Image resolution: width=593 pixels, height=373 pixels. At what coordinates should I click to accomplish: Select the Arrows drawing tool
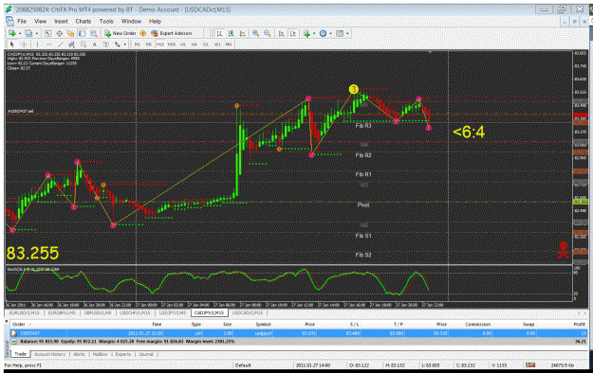(118, 44)
